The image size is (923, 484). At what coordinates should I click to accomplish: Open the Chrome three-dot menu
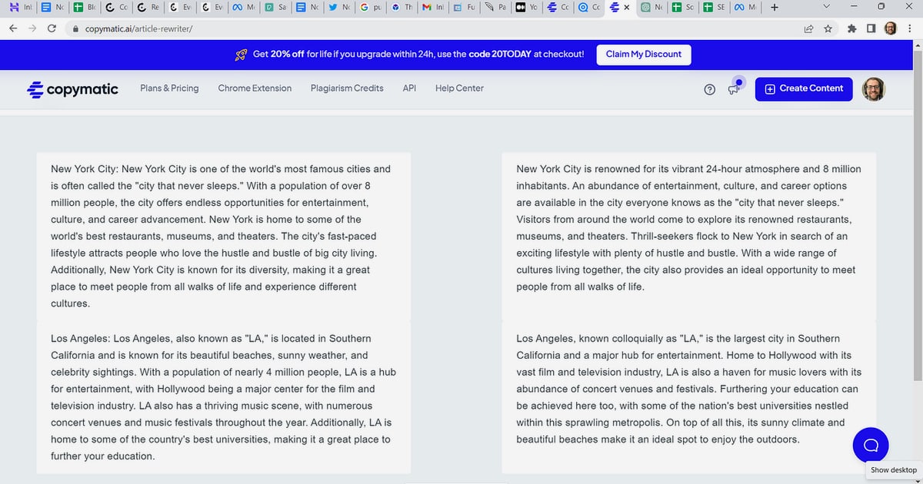click(909, 28)
